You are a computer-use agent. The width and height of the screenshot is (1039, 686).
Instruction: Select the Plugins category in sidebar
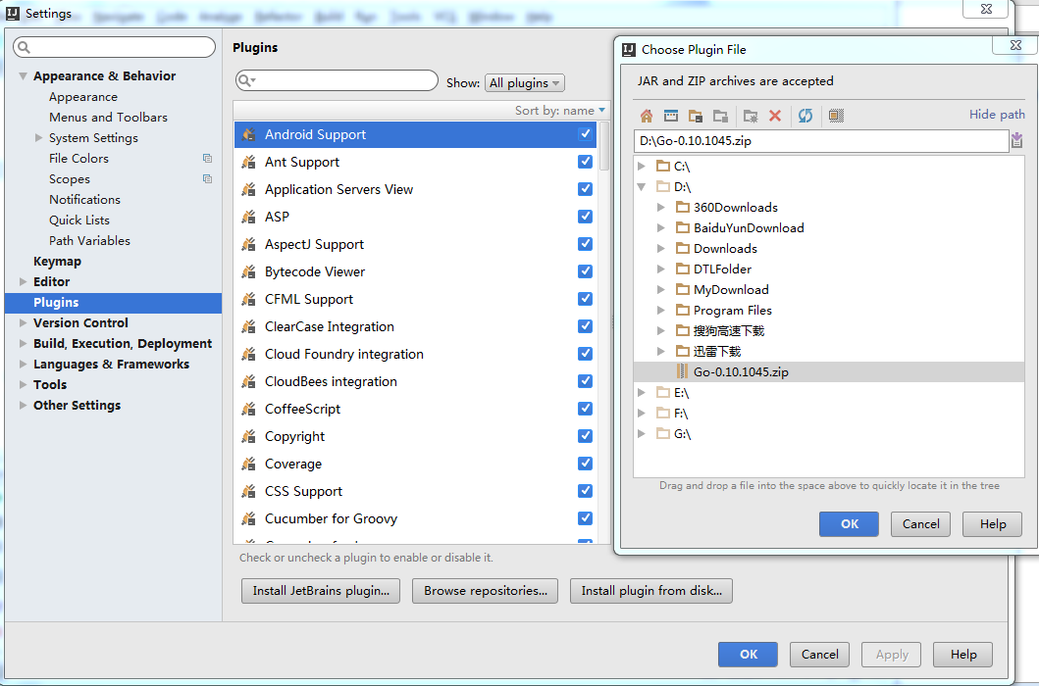113,303
